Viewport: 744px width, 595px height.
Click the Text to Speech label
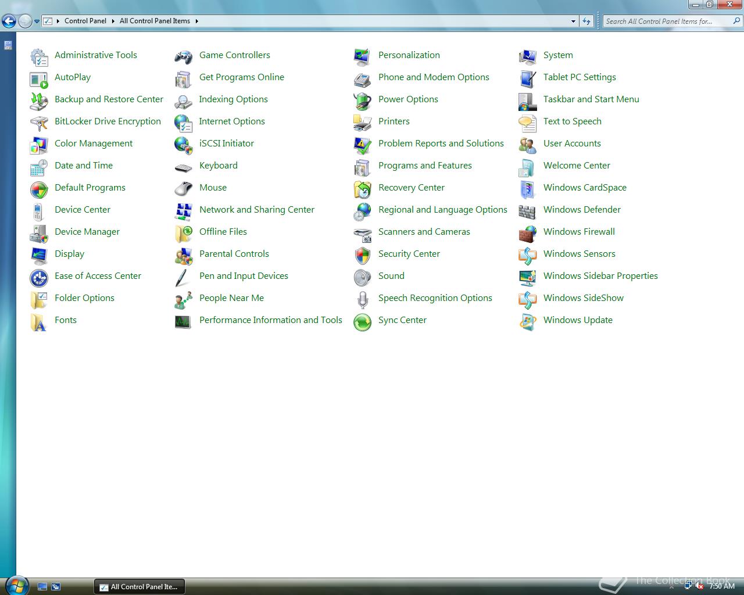pyautogui.click(x=573, y=121)
